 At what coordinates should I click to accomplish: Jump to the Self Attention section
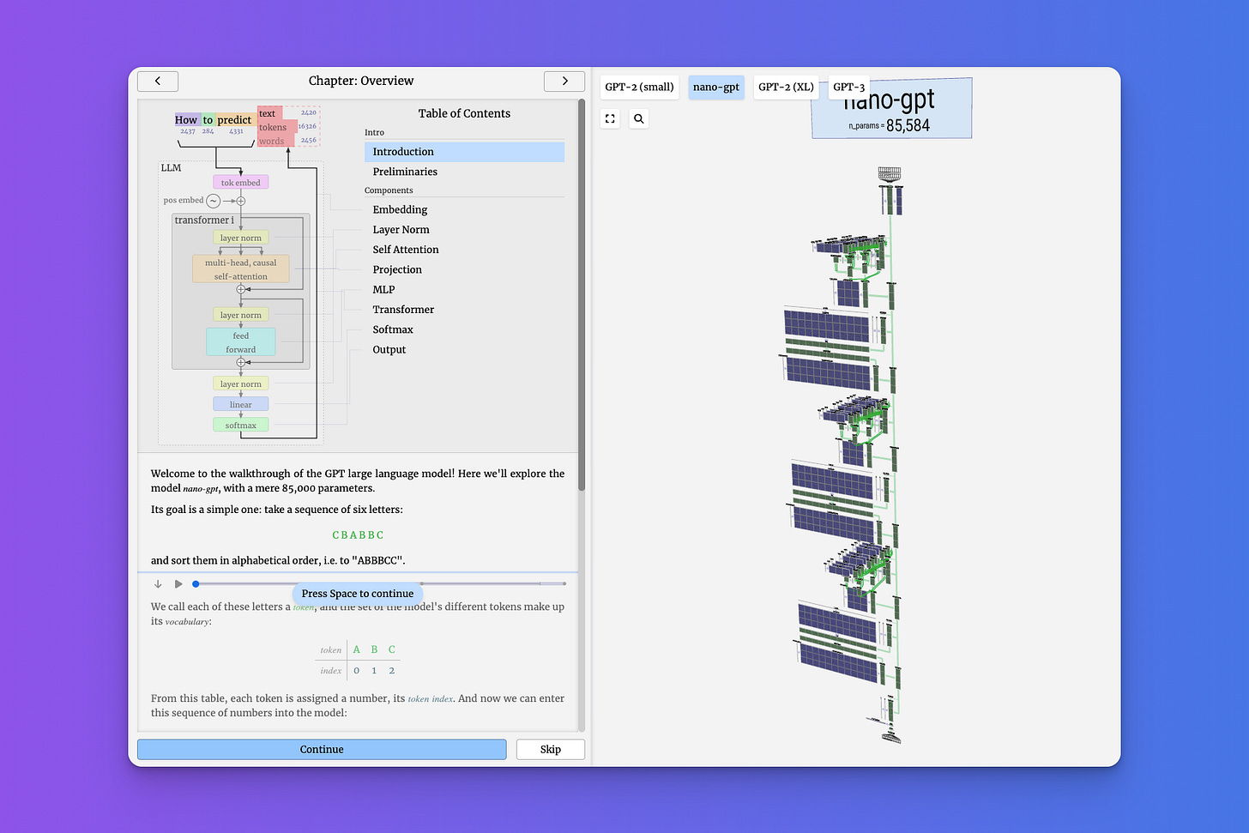[x=464, y=250]
